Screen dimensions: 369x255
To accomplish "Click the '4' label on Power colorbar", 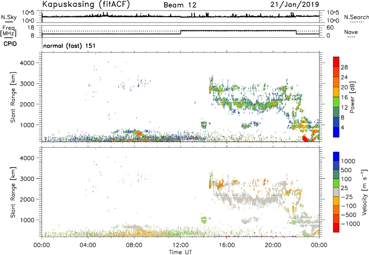I will (342, 127).
